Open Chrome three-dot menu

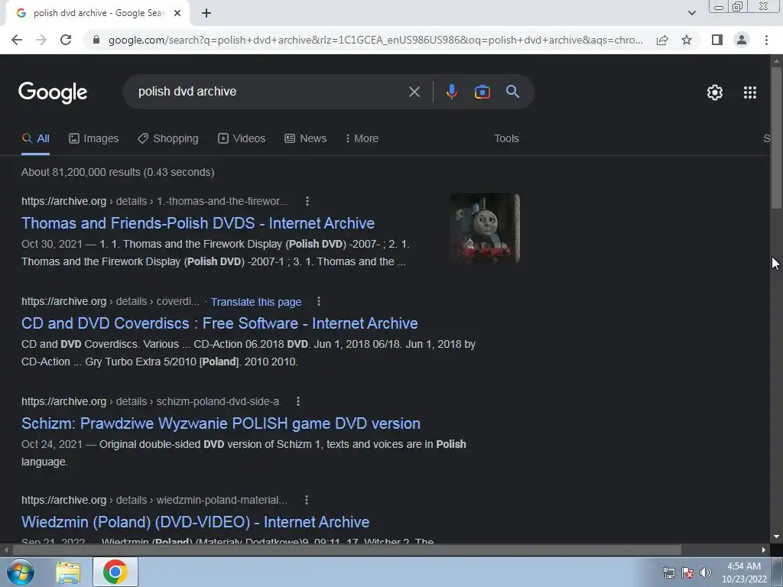(766, 40)
